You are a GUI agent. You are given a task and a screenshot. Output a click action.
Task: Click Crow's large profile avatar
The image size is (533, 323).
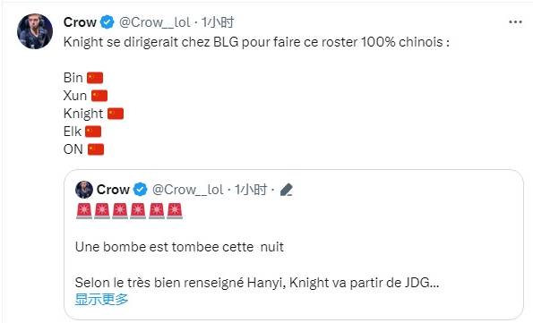tap(35, 31)
